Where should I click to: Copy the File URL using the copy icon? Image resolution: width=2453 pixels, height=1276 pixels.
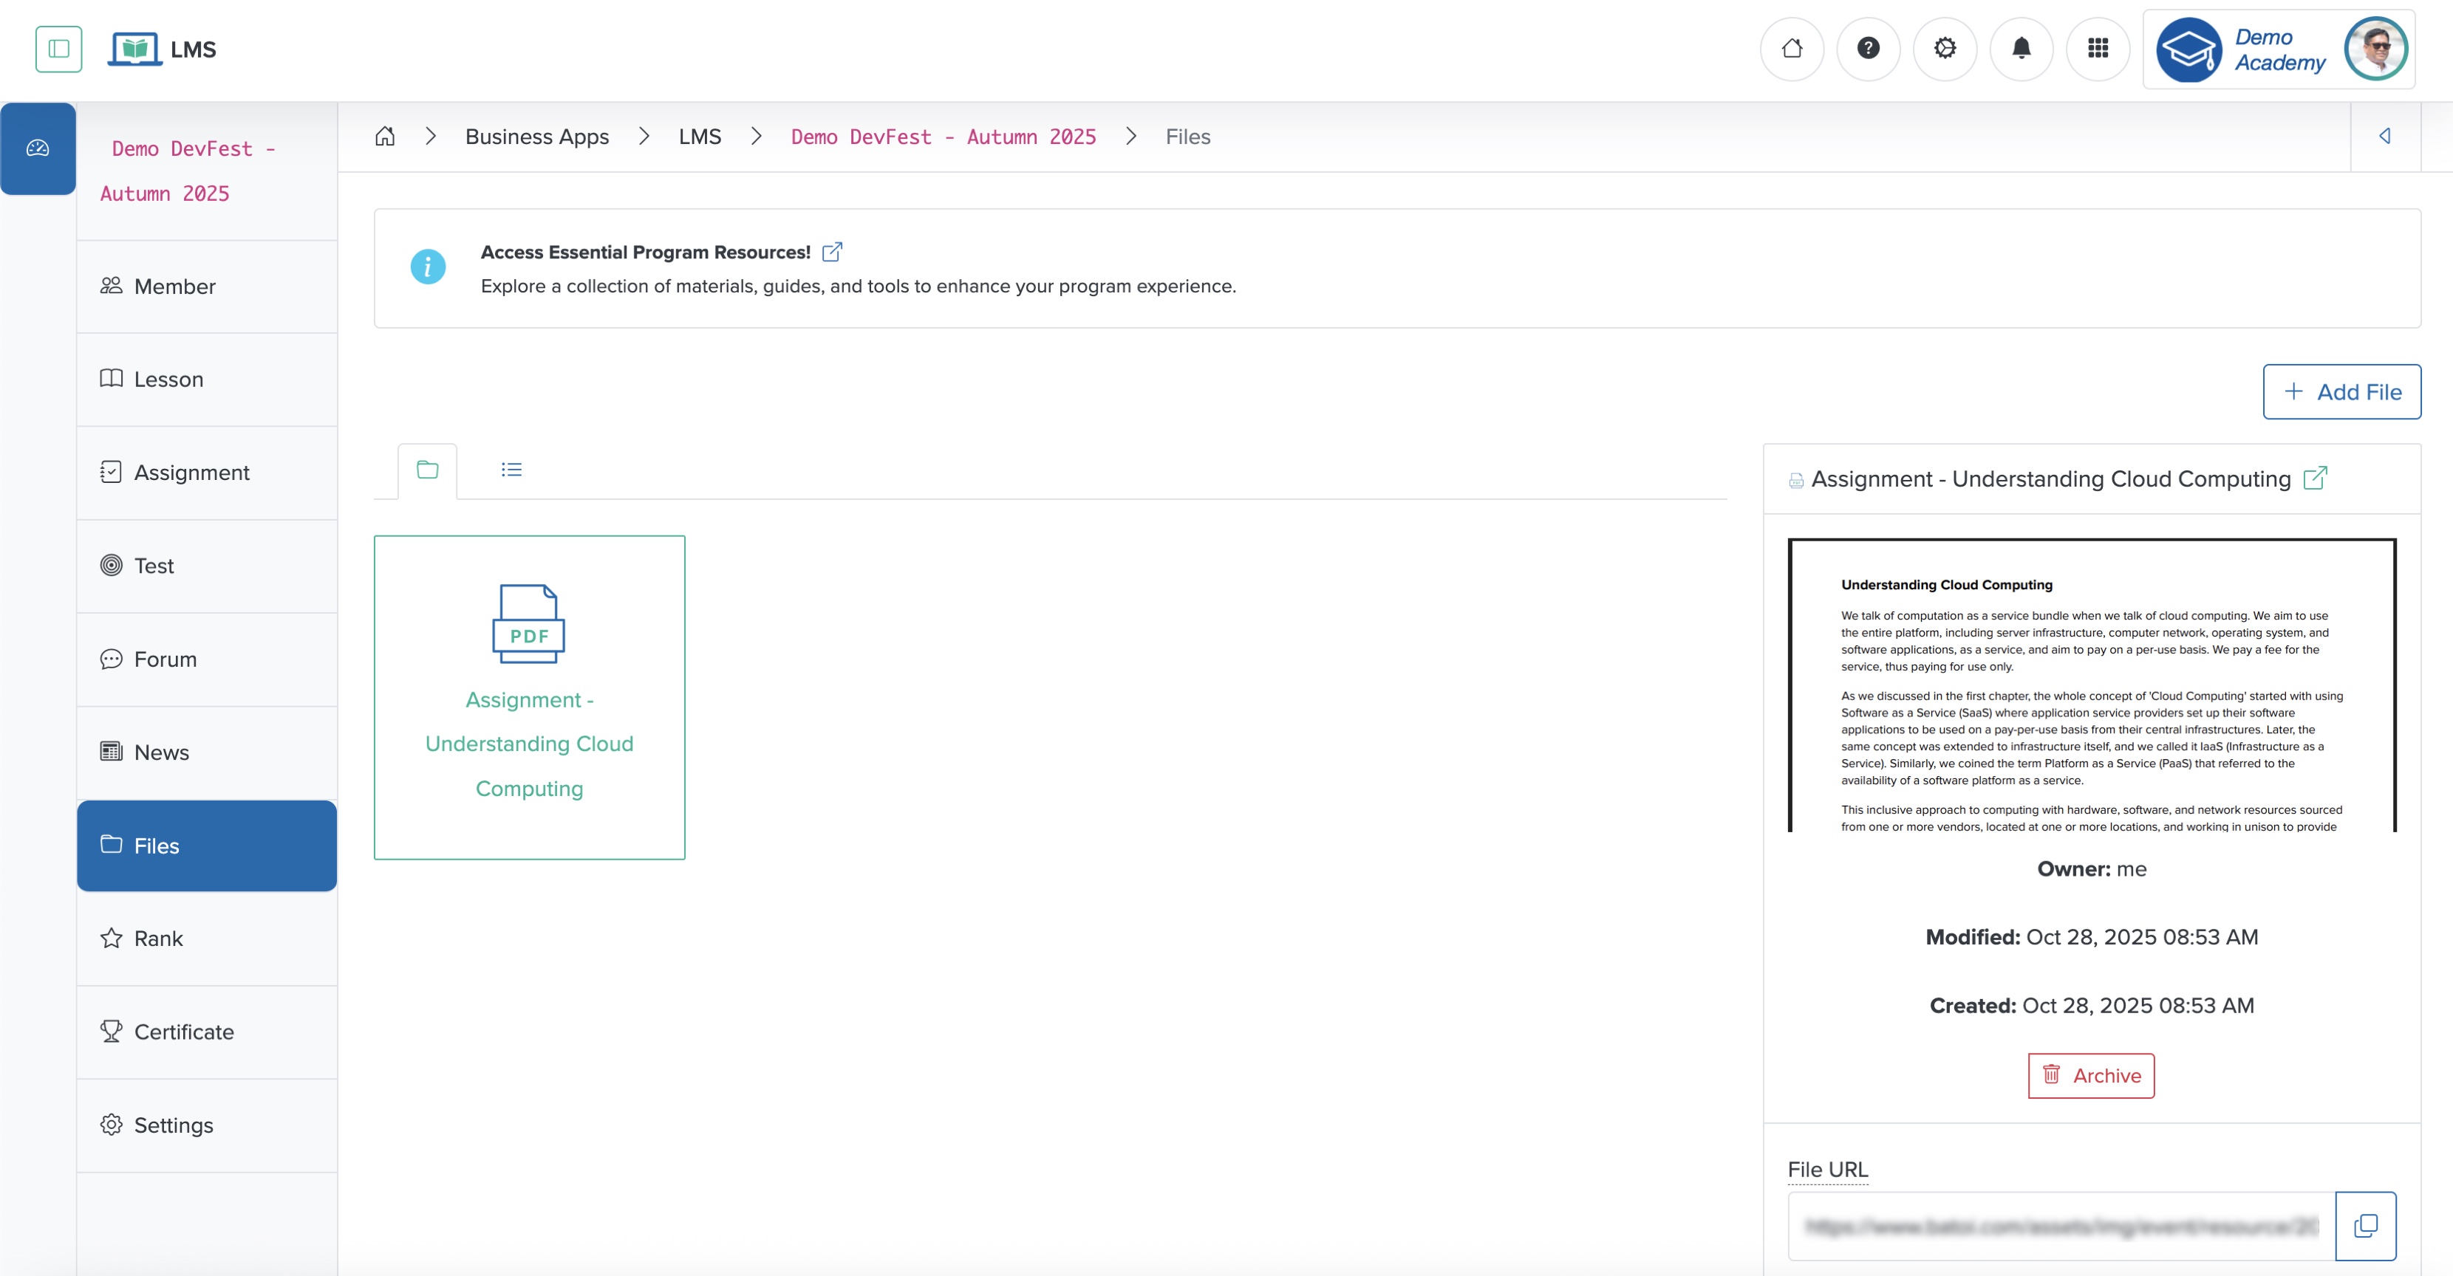tap(2368, 1226)
